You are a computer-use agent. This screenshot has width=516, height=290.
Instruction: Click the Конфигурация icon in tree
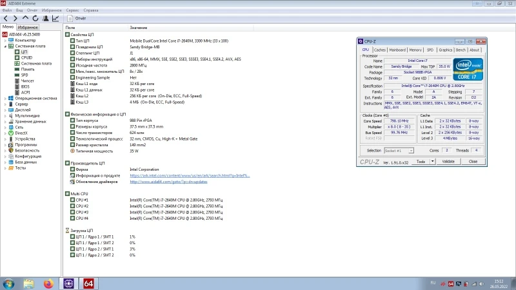pyautogui.click(x=11, y=157)
